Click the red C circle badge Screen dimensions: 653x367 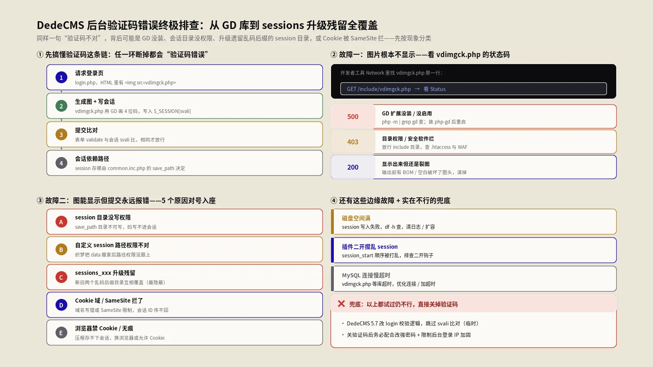tap(61, 277)
